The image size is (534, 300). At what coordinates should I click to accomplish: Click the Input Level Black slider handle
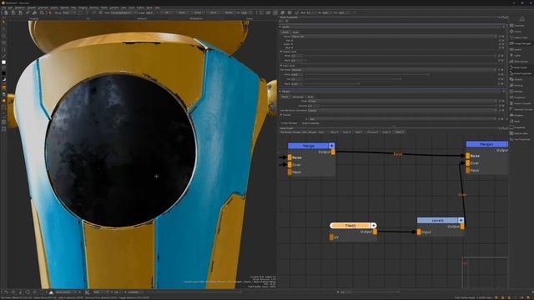359,83
